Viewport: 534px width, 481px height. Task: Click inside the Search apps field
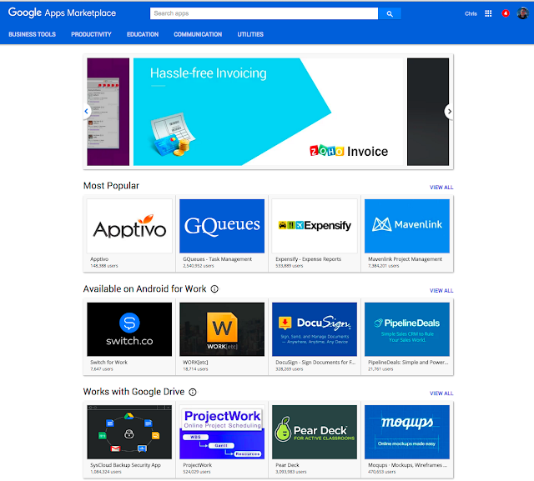(x=264, y=13)
